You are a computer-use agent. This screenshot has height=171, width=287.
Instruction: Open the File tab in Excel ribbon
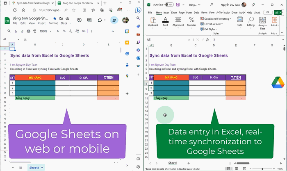pyautogui.click(x=150, y=12)
